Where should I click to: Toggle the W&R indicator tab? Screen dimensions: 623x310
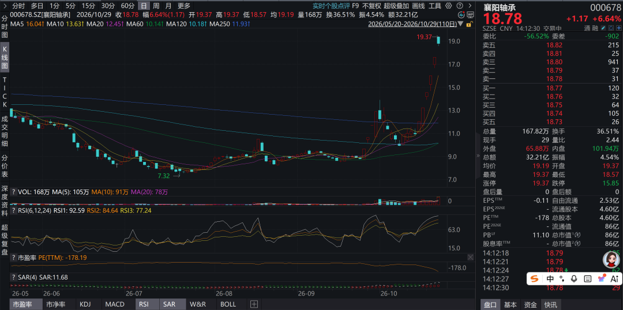(x=197, y=304)
